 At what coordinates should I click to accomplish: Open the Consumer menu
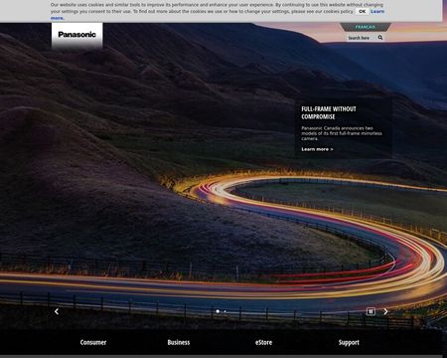coord(93,342)
